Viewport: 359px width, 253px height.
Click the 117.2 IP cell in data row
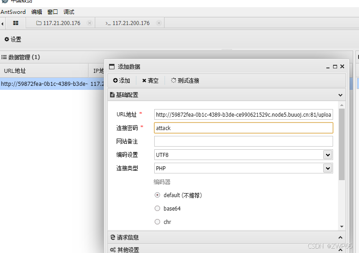(97, 84)
